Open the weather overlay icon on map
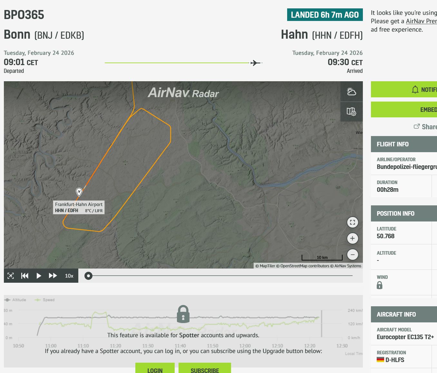This screenshot has height=373, width=437. click(x=351, y=92)
